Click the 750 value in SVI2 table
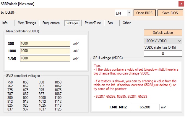185x117 pixels. pyautogui.click(x=10, y=82)
